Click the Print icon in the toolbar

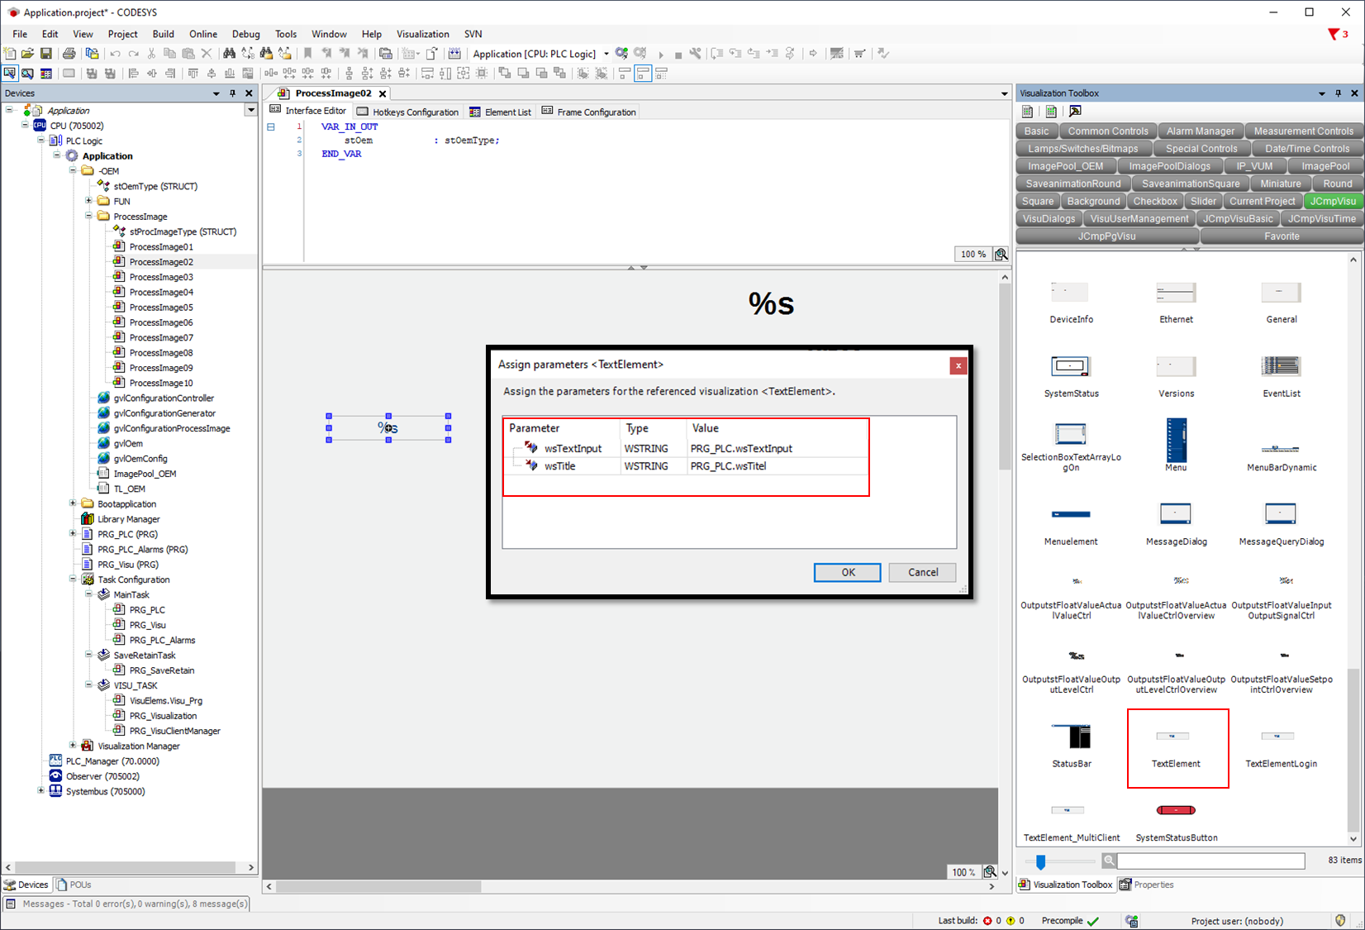(x=69, y=54)
